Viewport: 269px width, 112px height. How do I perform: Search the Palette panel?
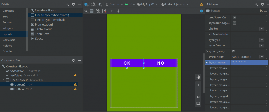pos(67,4)
